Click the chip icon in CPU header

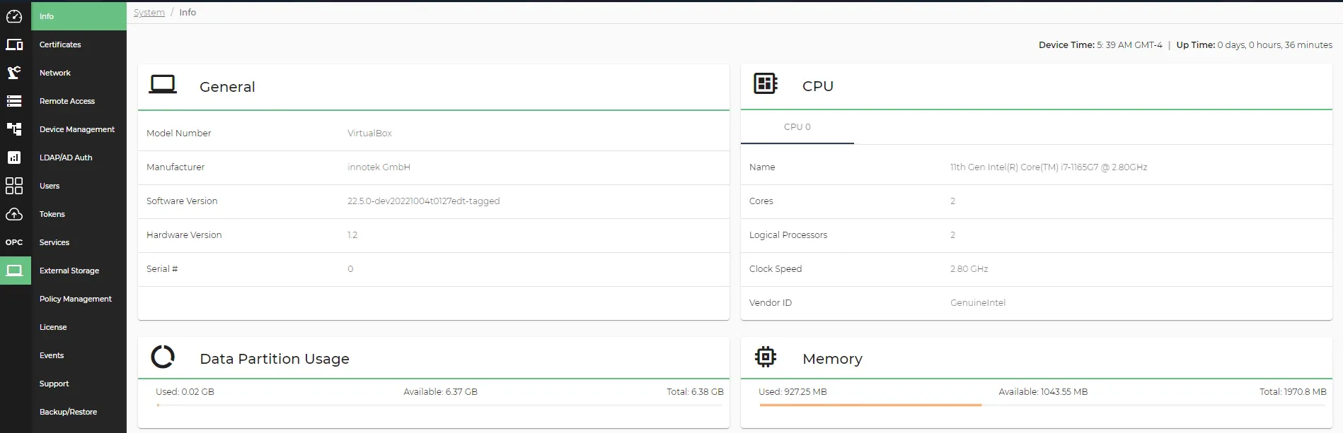pyautogui.click(x=766, y=83)
